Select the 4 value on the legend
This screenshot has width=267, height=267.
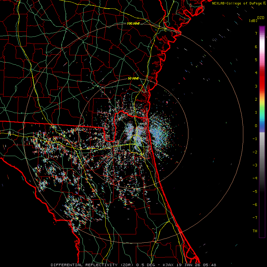(x=256, y=73)
